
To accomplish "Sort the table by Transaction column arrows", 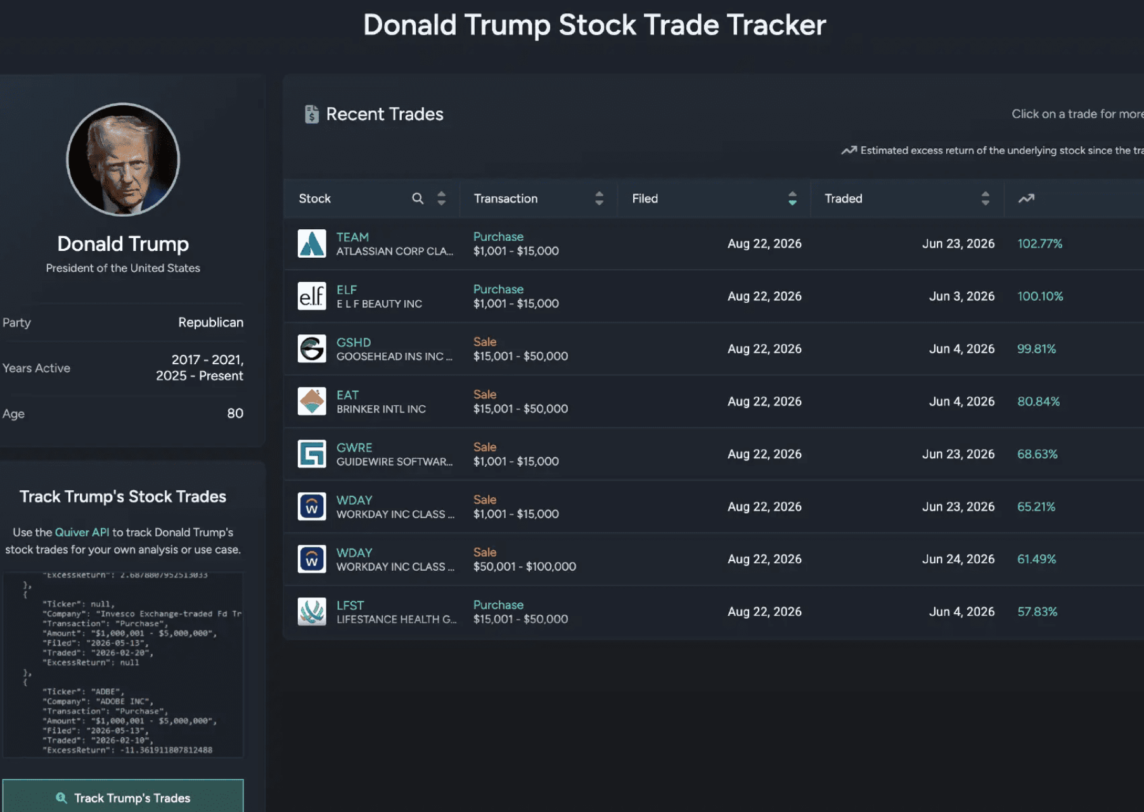I will click(599, 198).
